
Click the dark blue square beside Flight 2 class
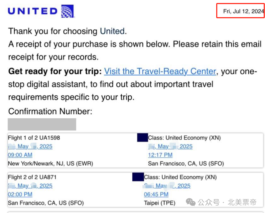click(138, 177)
